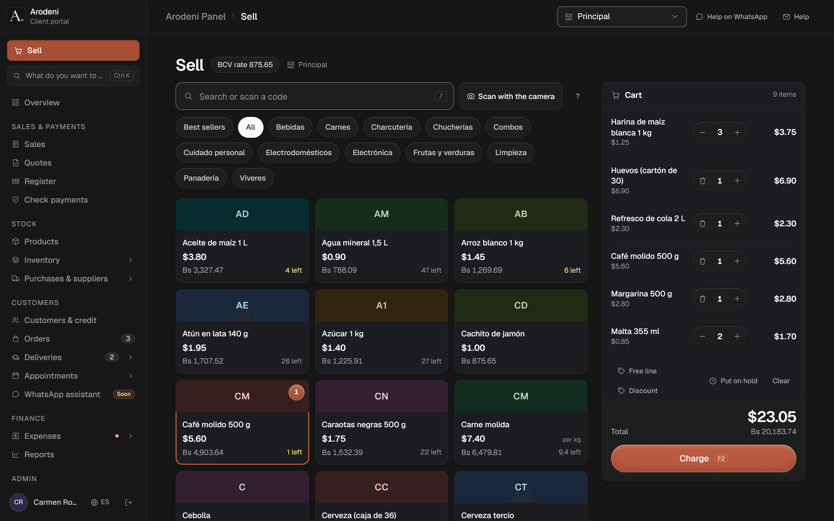Decrease Harina de maíz blanca quantity

pyautogui.click(x=702, y=132)
